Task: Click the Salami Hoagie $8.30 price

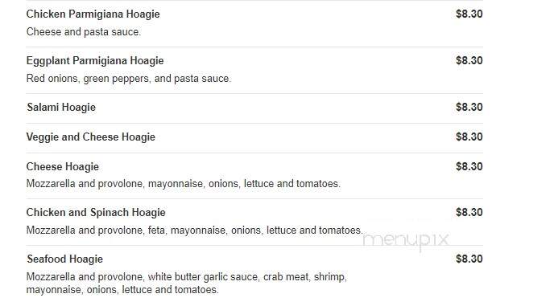Action: pos(469,107)
